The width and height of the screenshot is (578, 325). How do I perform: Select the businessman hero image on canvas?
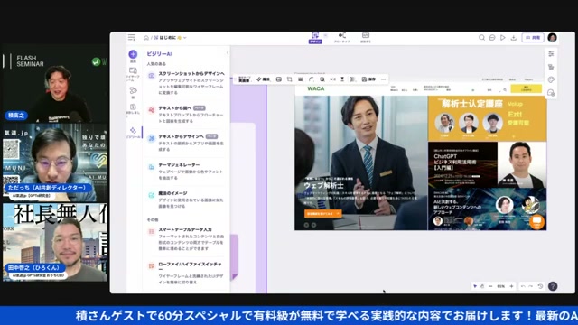tap(361, 162)
